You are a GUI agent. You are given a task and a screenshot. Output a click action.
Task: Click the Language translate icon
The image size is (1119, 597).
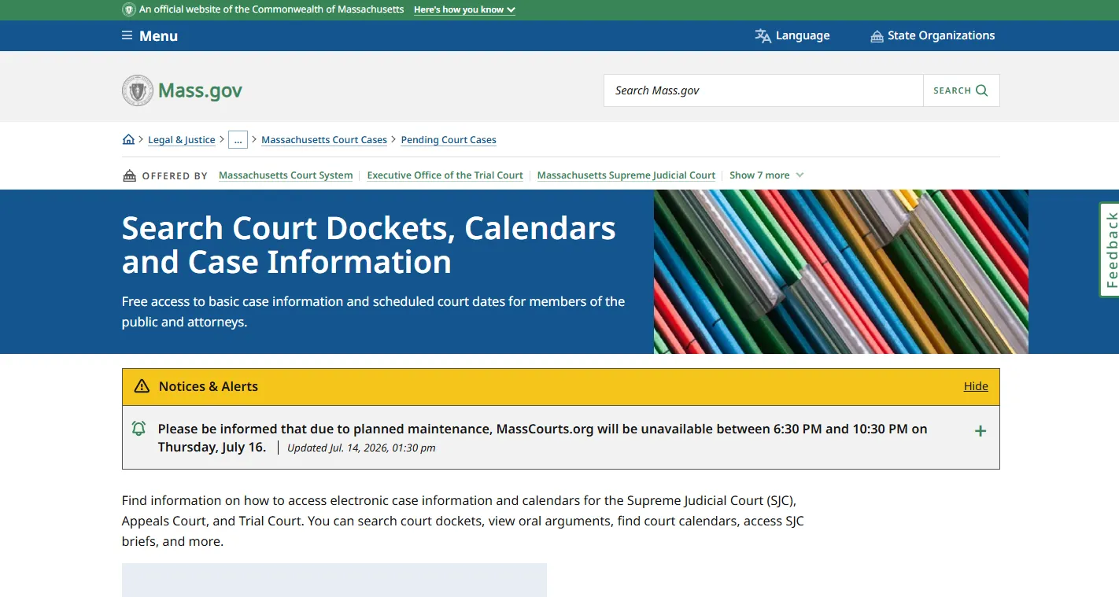coord(763,35)
